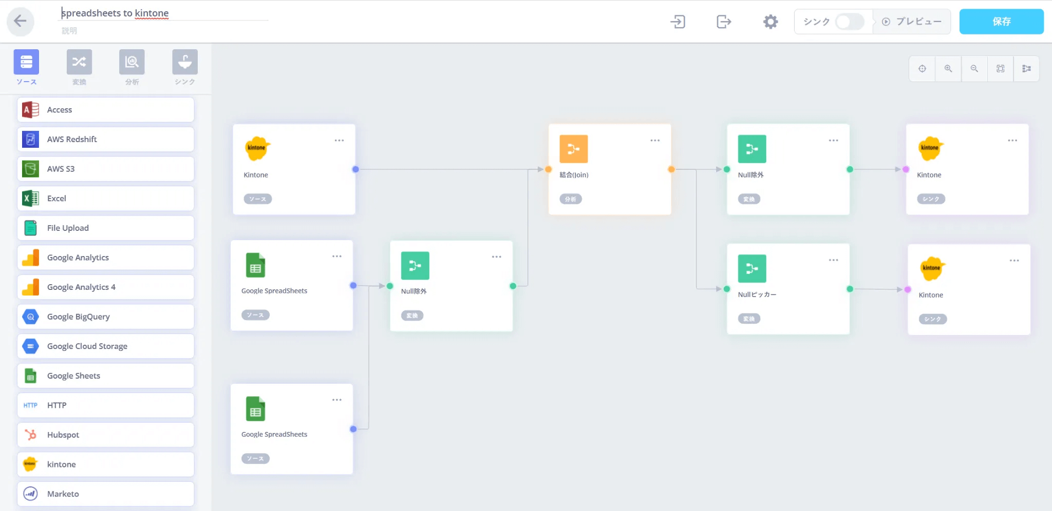Click the import icon in top toolbar
This screenshot has height=511, width=1052.
[x=678, y=22]
